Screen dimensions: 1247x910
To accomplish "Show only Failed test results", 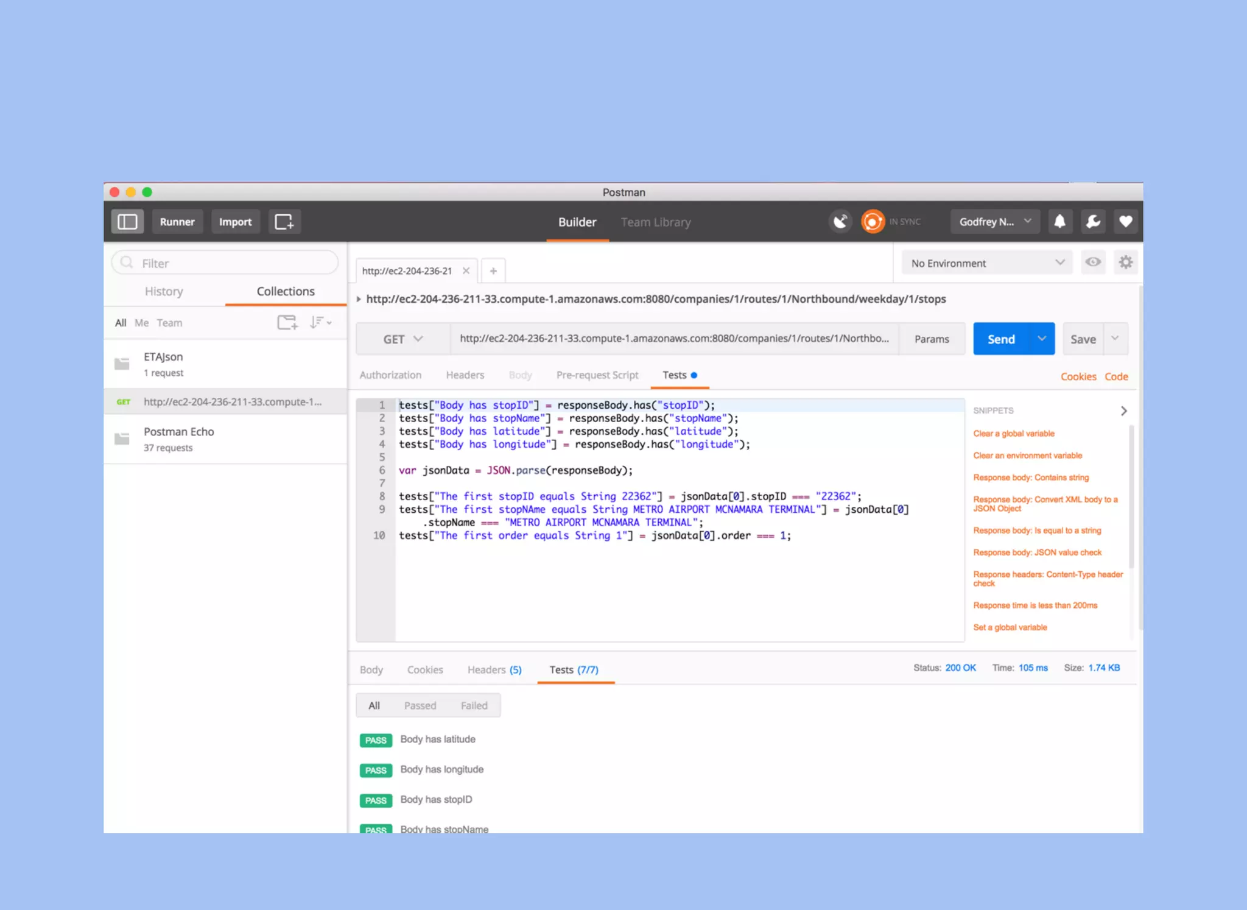I will [x=474, y=705].
